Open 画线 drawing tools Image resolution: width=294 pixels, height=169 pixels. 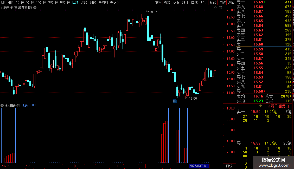(x=194, y=2)
